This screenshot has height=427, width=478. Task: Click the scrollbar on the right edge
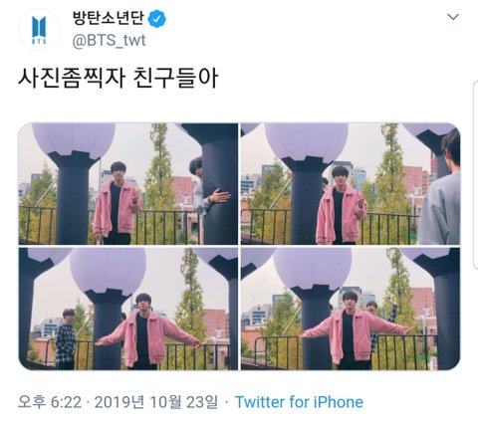click(x=475, y=174)
